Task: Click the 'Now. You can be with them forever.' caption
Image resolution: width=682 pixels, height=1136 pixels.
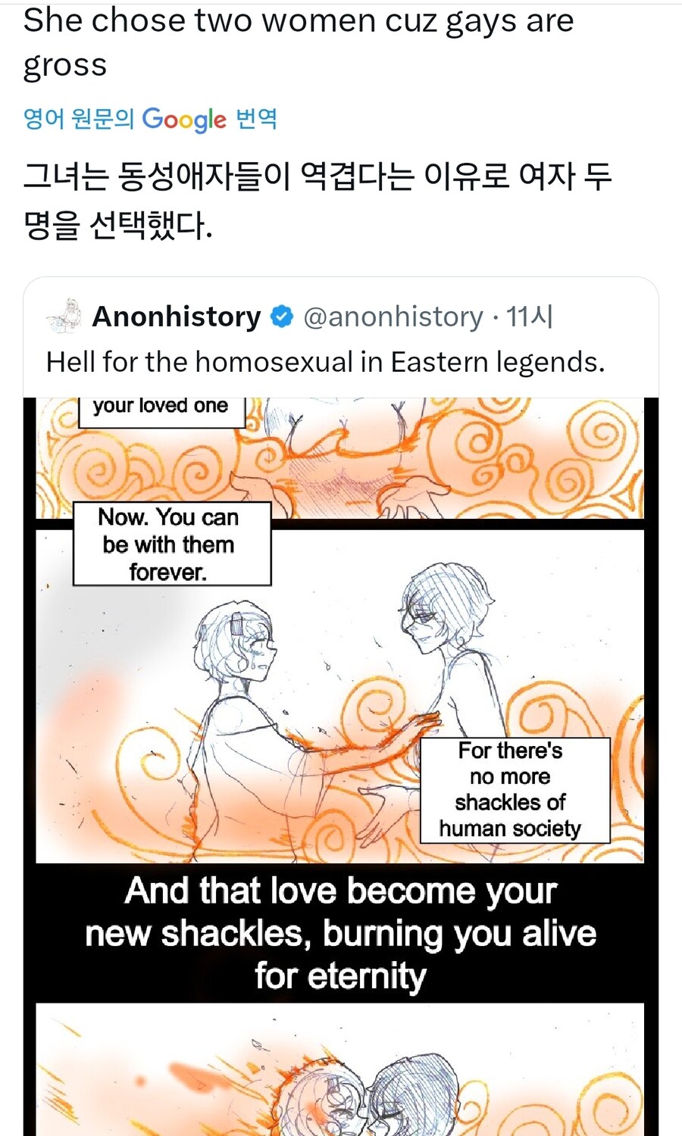Action: coord(171,544)
